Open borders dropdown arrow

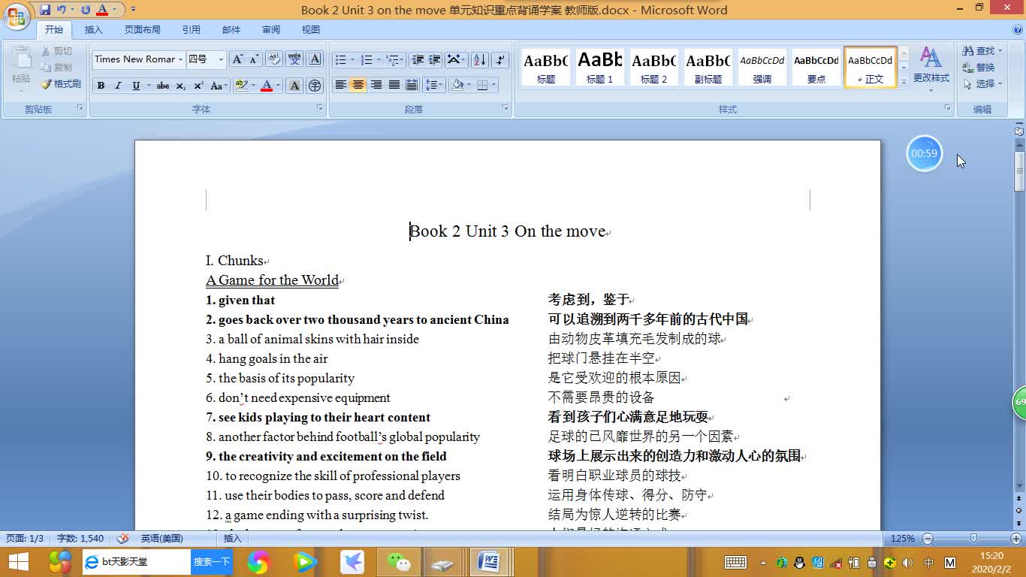tap(492, 85)
